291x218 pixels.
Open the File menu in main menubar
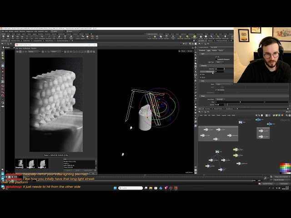3,31
